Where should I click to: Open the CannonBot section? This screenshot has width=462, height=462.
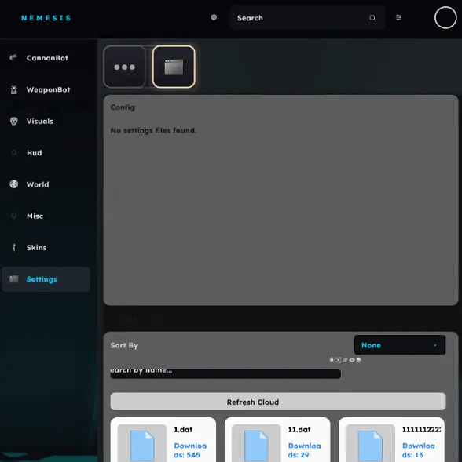[47, 58]
